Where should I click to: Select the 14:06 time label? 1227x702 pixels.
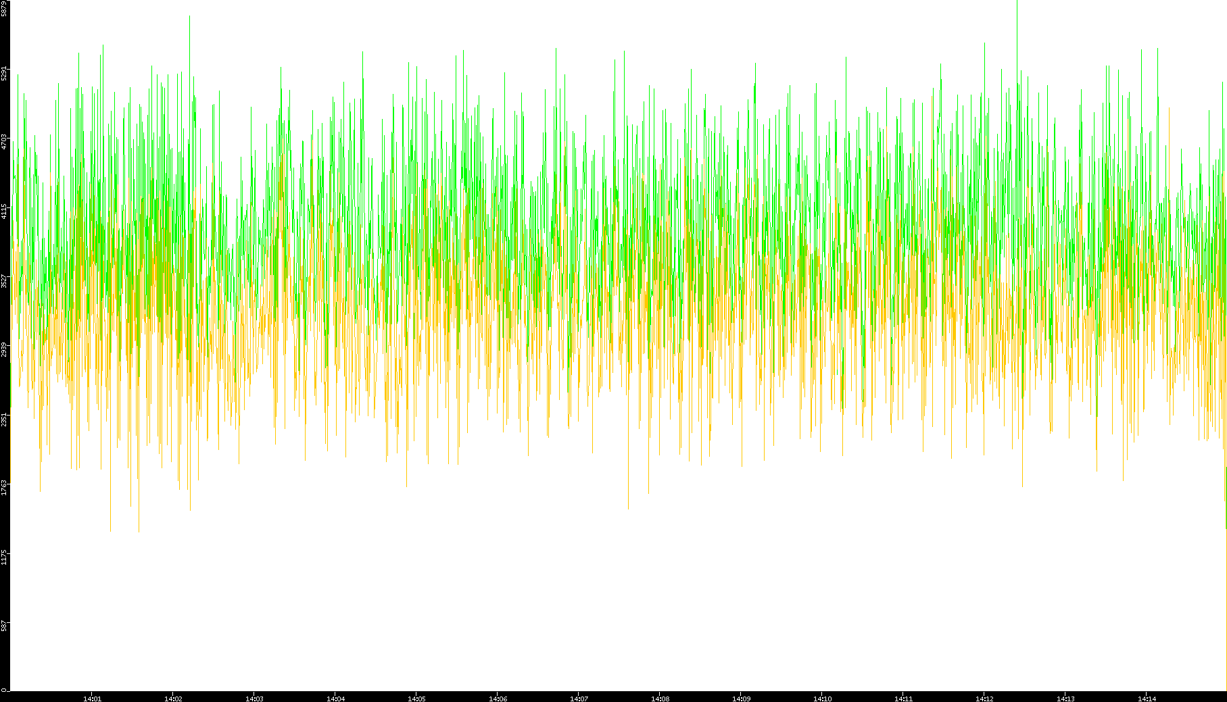pos(498,698)
